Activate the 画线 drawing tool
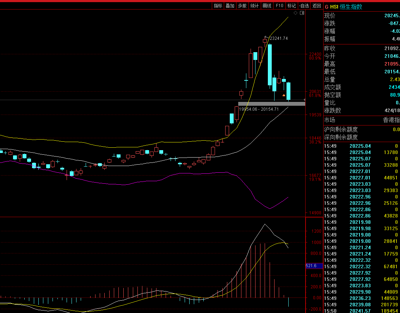 pyautogui.click(x=267, y=6)
